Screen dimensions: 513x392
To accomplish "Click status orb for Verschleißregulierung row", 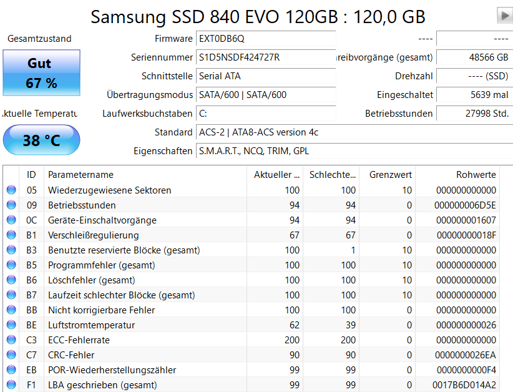I will [x=11, y=235].
